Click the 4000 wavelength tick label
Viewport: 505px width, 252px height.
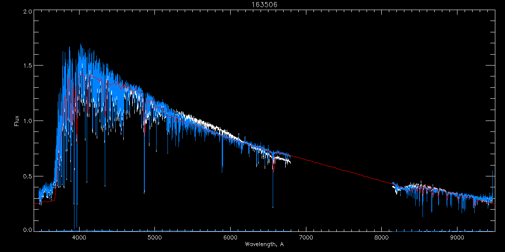(x=79, y=237)
